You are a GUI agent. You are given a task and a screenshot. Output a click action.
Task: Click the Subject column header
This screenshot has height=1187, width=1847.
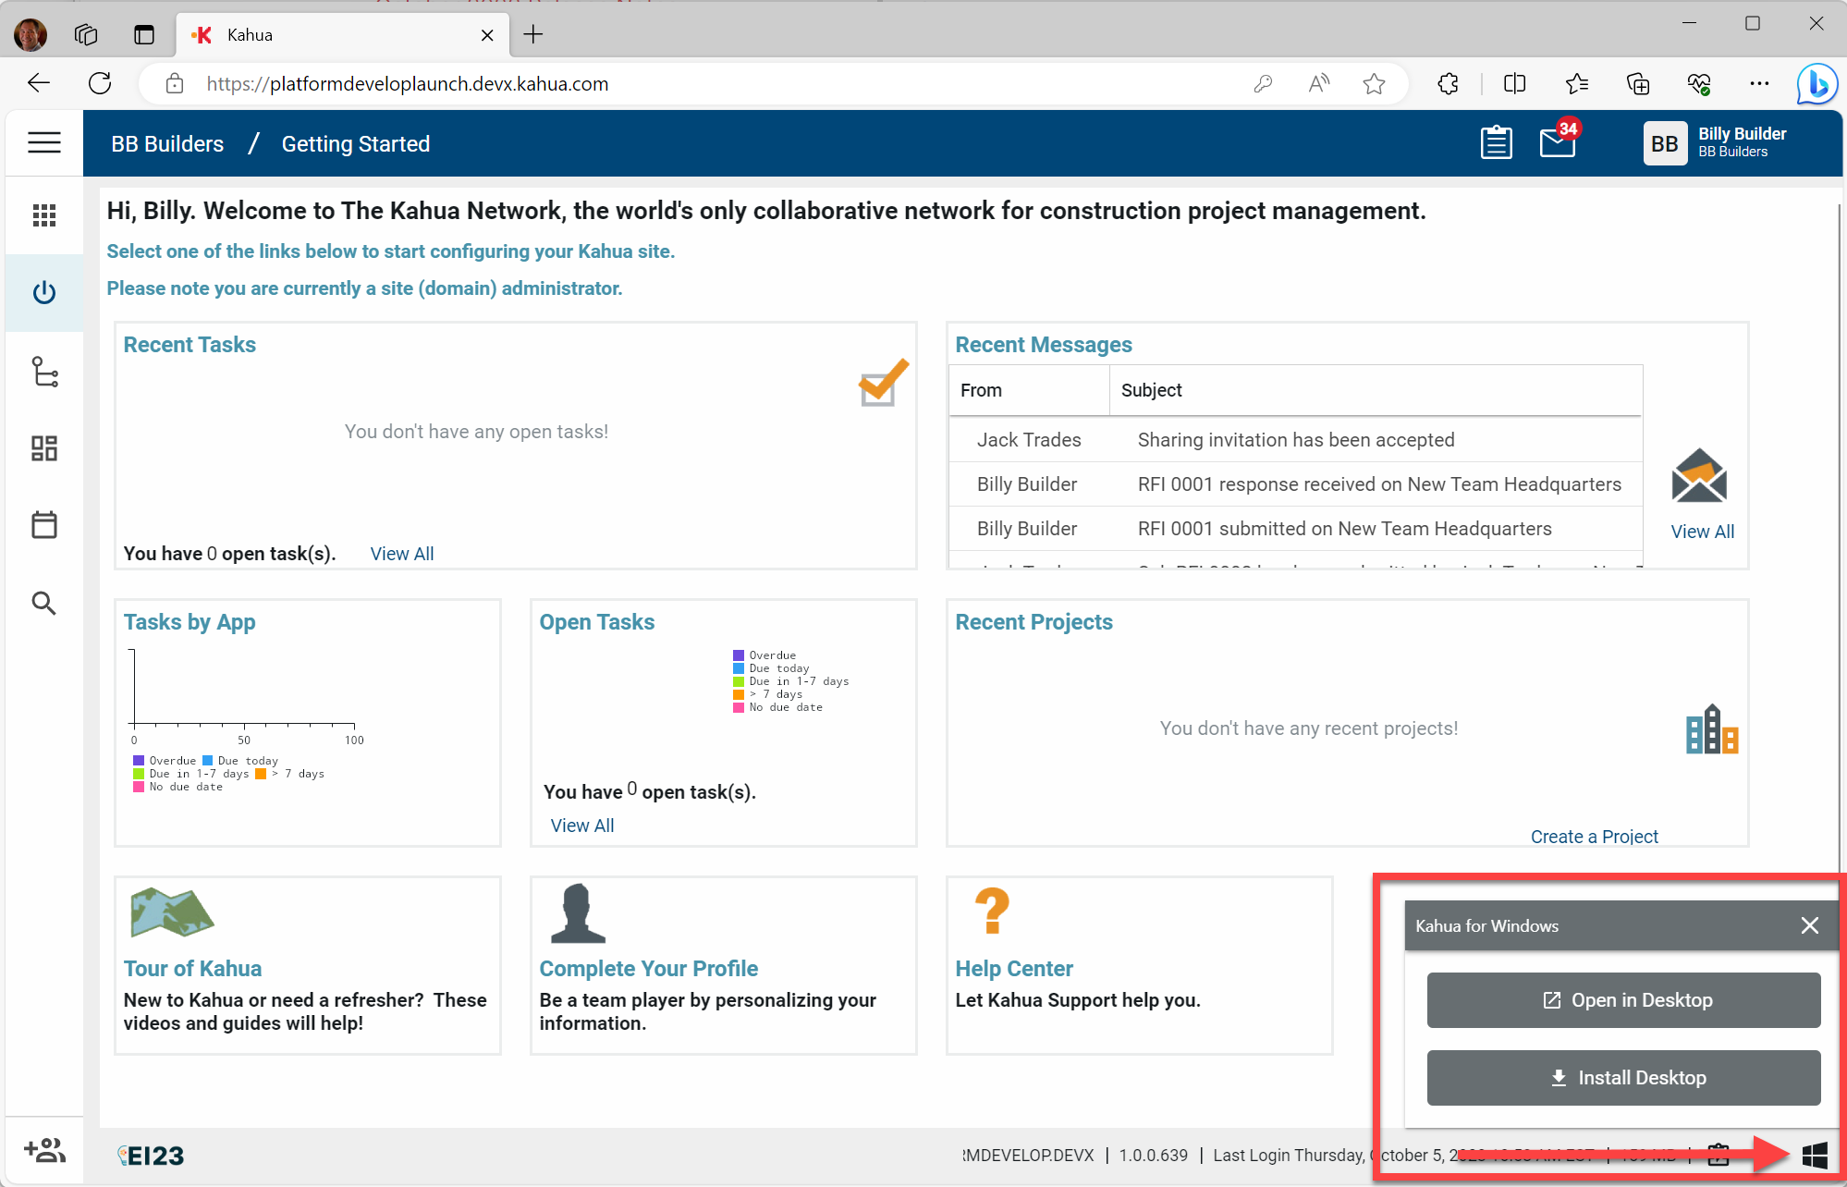pos(1151,390)
